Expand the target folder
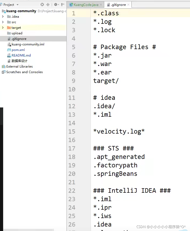 (x=3, y=28)
